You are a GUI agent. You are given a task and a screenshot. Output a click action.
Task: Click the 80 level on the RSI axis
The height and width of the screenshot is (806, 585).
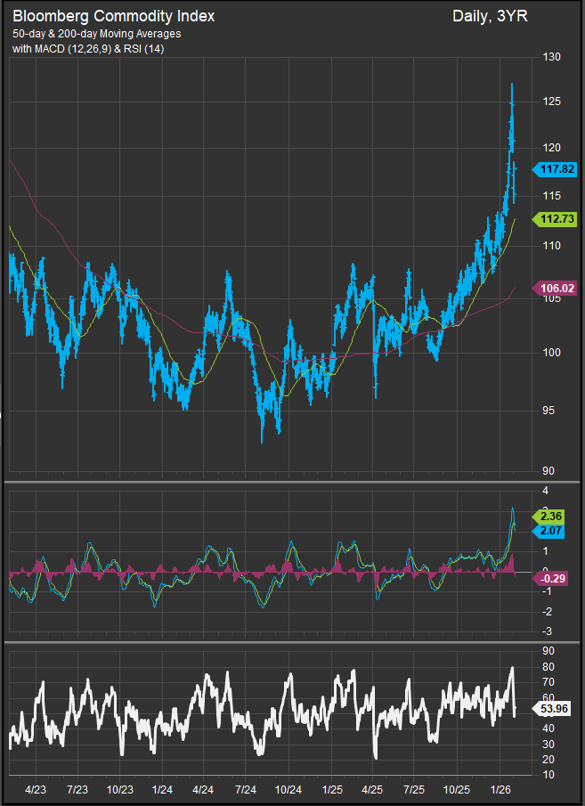pyautogui.click(x=548, y=667)
